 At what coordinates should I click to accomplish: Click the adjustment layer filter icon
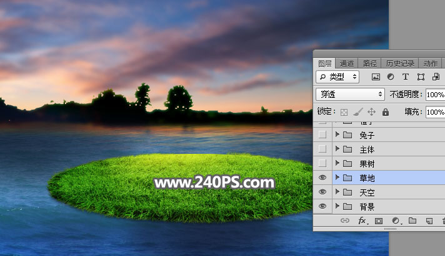[391, 77]
